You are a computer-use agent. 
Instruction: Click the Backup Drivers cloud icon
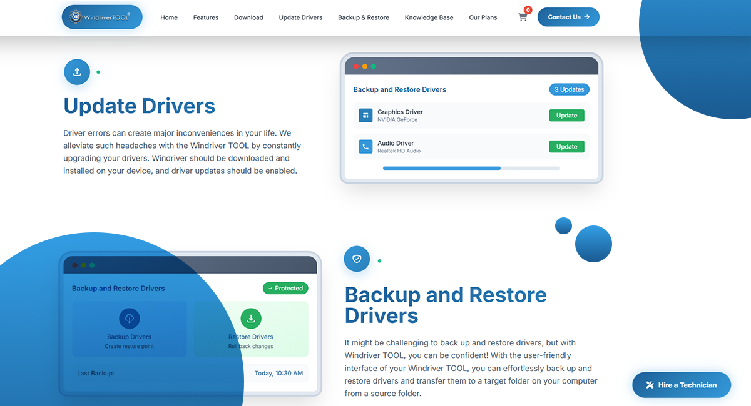point(130,319)
